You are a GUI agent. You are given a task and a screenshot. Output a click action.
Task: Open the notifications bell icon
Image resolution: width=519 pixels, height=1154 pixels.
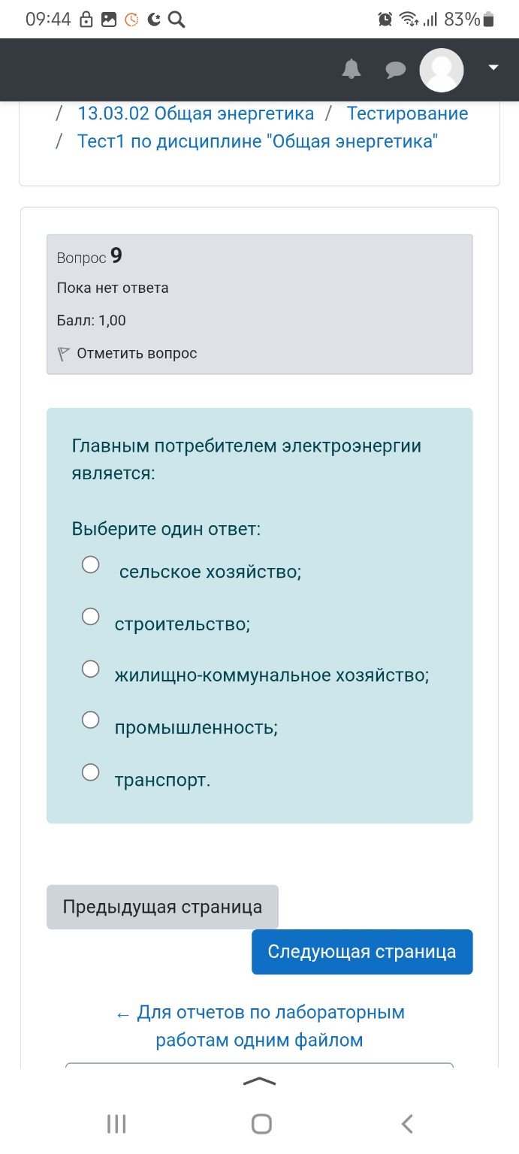coord(352,70)
